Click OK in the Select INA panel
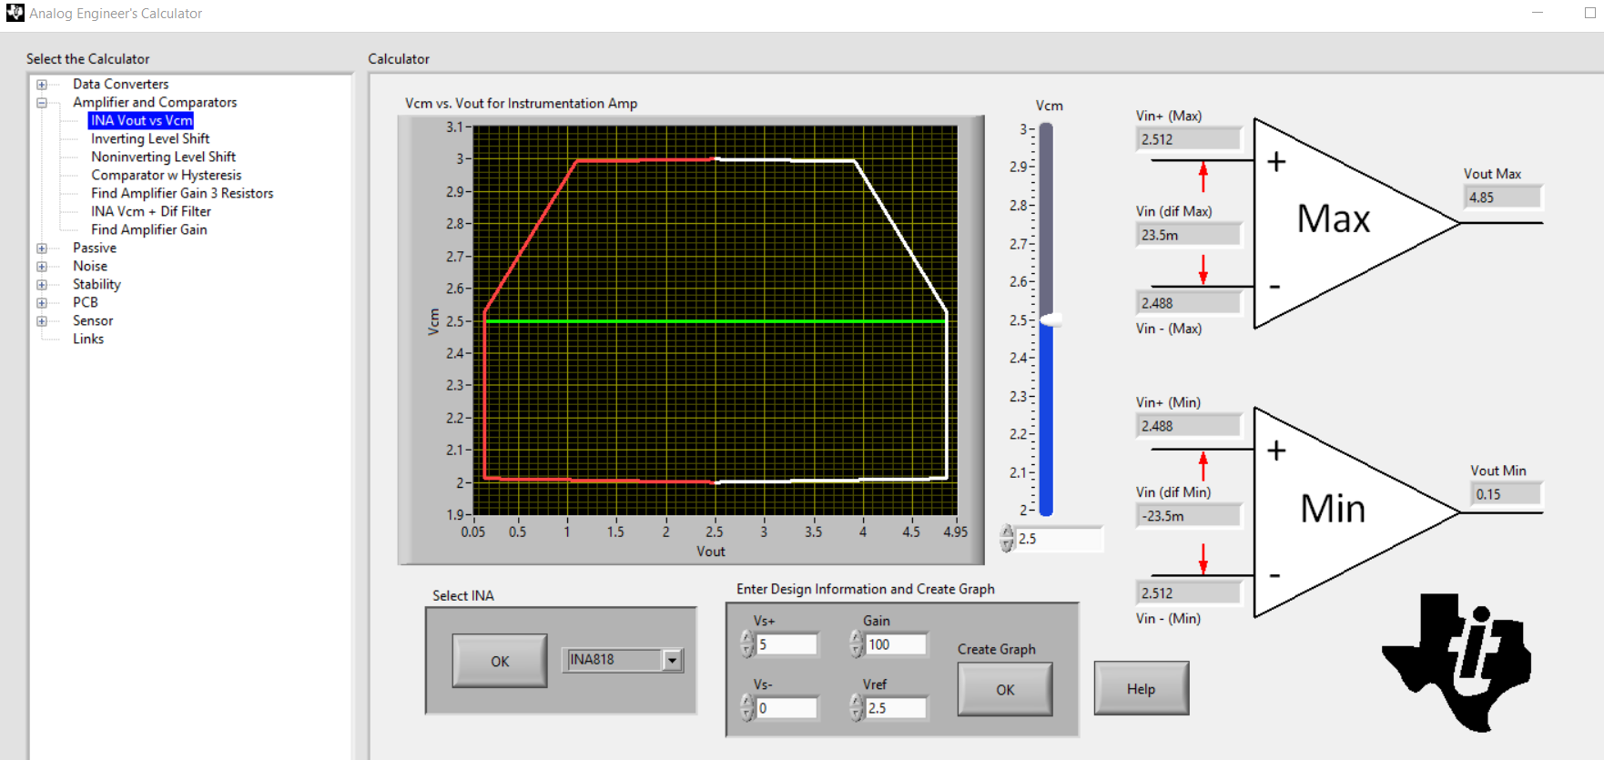The height and width of the screenshot is (760, 1604). 500,661
